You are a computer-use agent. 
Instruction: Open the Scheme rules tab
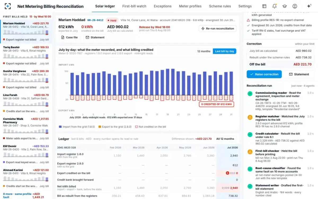click(x=220, y=6)
